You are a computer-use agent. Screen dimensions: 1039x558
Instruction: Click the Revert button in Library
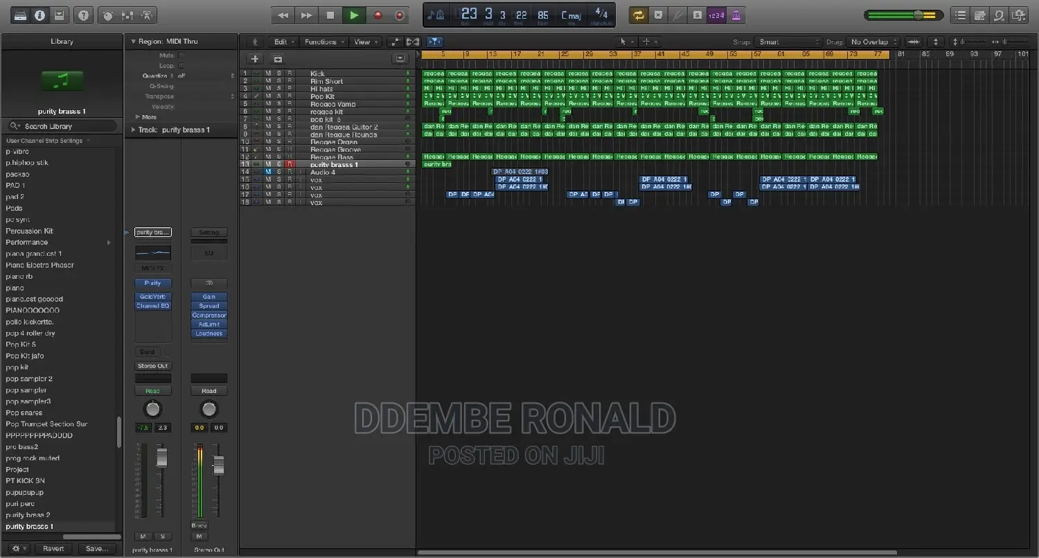[53, 548]
